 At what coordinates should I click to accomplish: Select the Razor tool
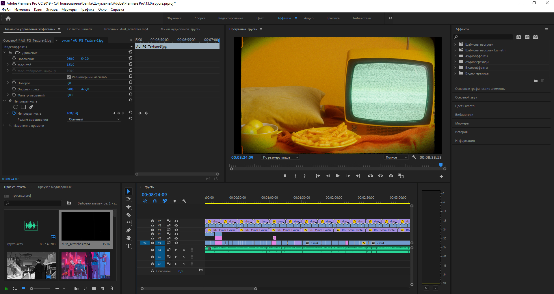click(x=129, y=215)
